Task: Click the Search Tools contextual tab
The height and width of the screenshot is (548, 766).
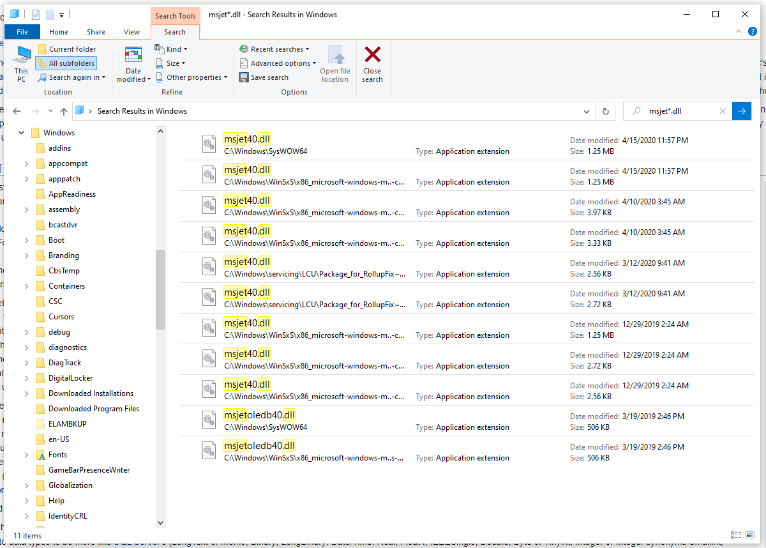Action: (x=176, y=16)
